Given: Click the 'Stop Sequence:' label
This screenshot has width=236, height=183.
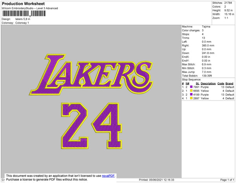Looking at the screenshot, I should click(192, 80).
